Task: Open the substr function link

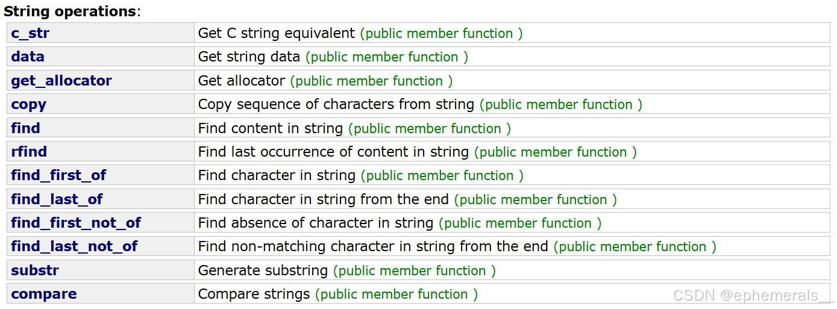Action: coord(35,270)
